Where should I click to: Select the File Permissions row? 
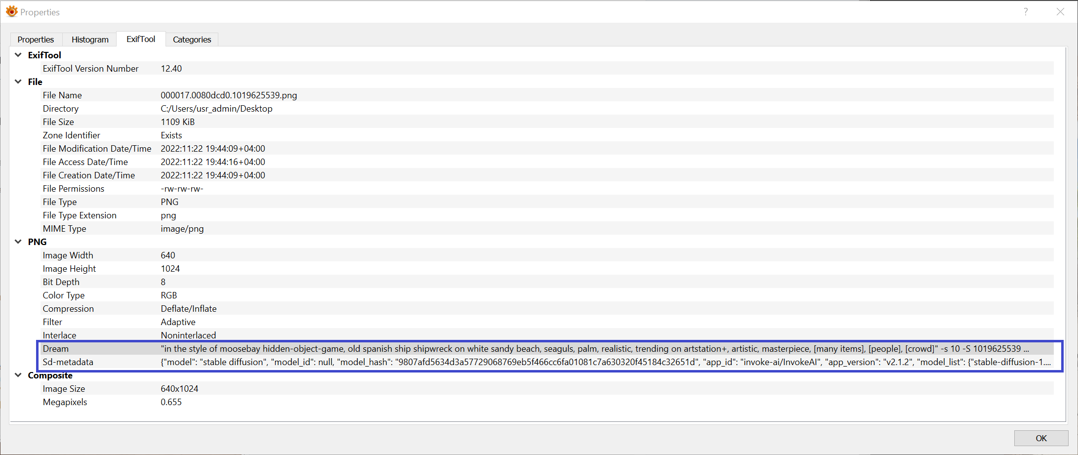click(546, 188)
